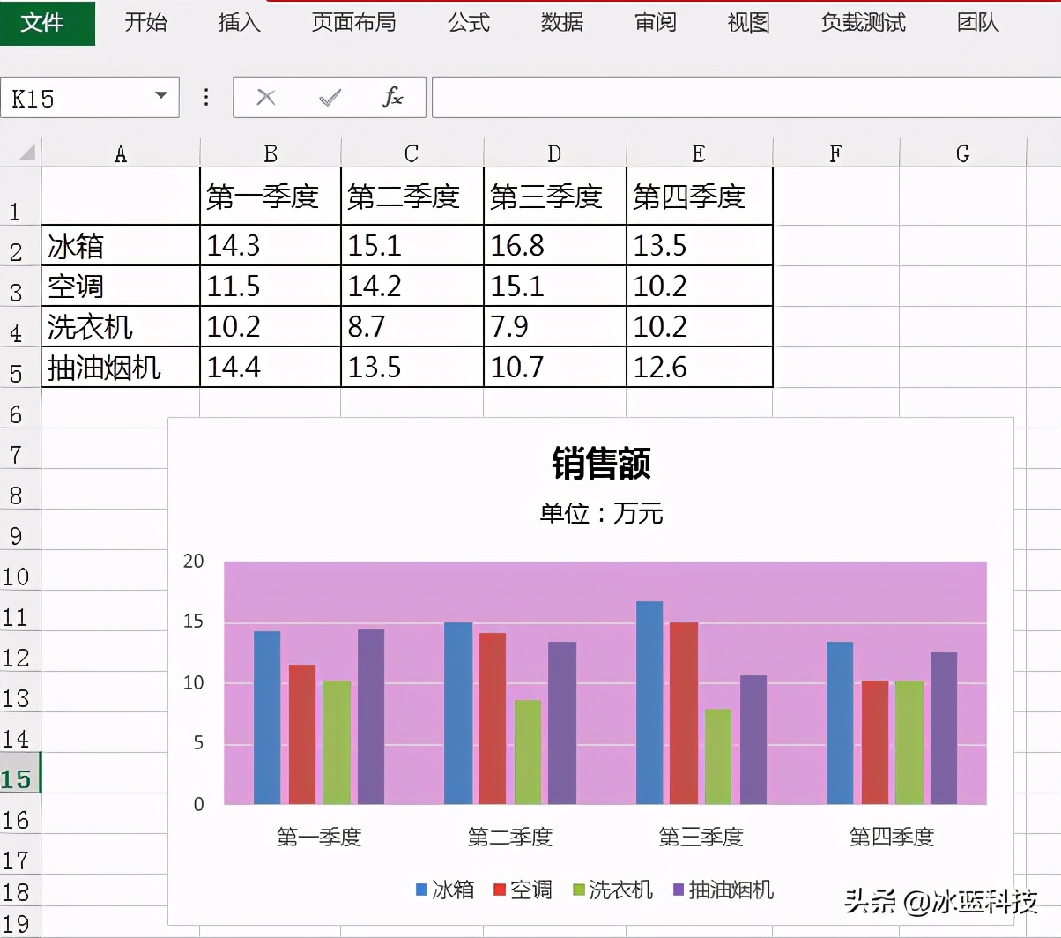The height and width of the screenshot is (938, 1061).
Task: Click the chart subtitle 单位：万元
Action: 602,513
